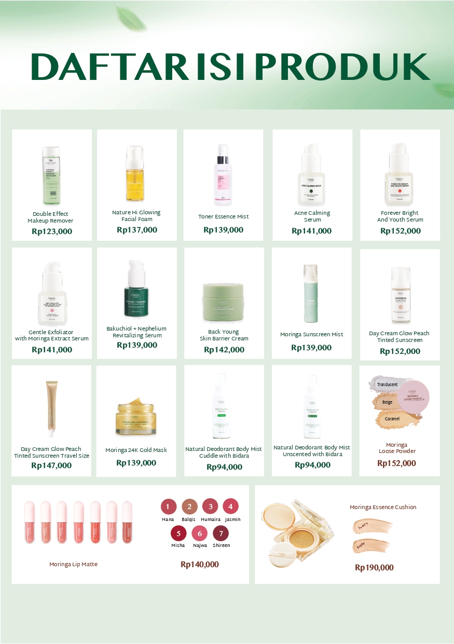Choose lip shade number 4 Jasmin
The height and width of the screenshot is (644, 454).
tap(231, 506)
